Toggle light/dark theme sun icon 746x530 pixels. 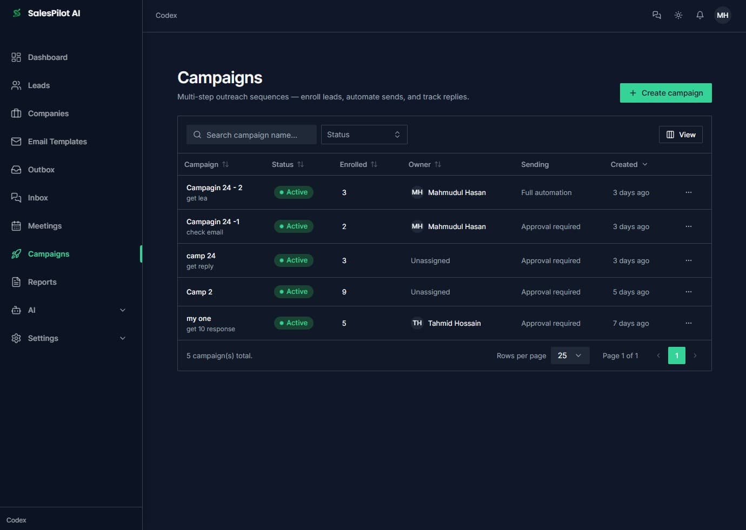(x=678, y=15)
